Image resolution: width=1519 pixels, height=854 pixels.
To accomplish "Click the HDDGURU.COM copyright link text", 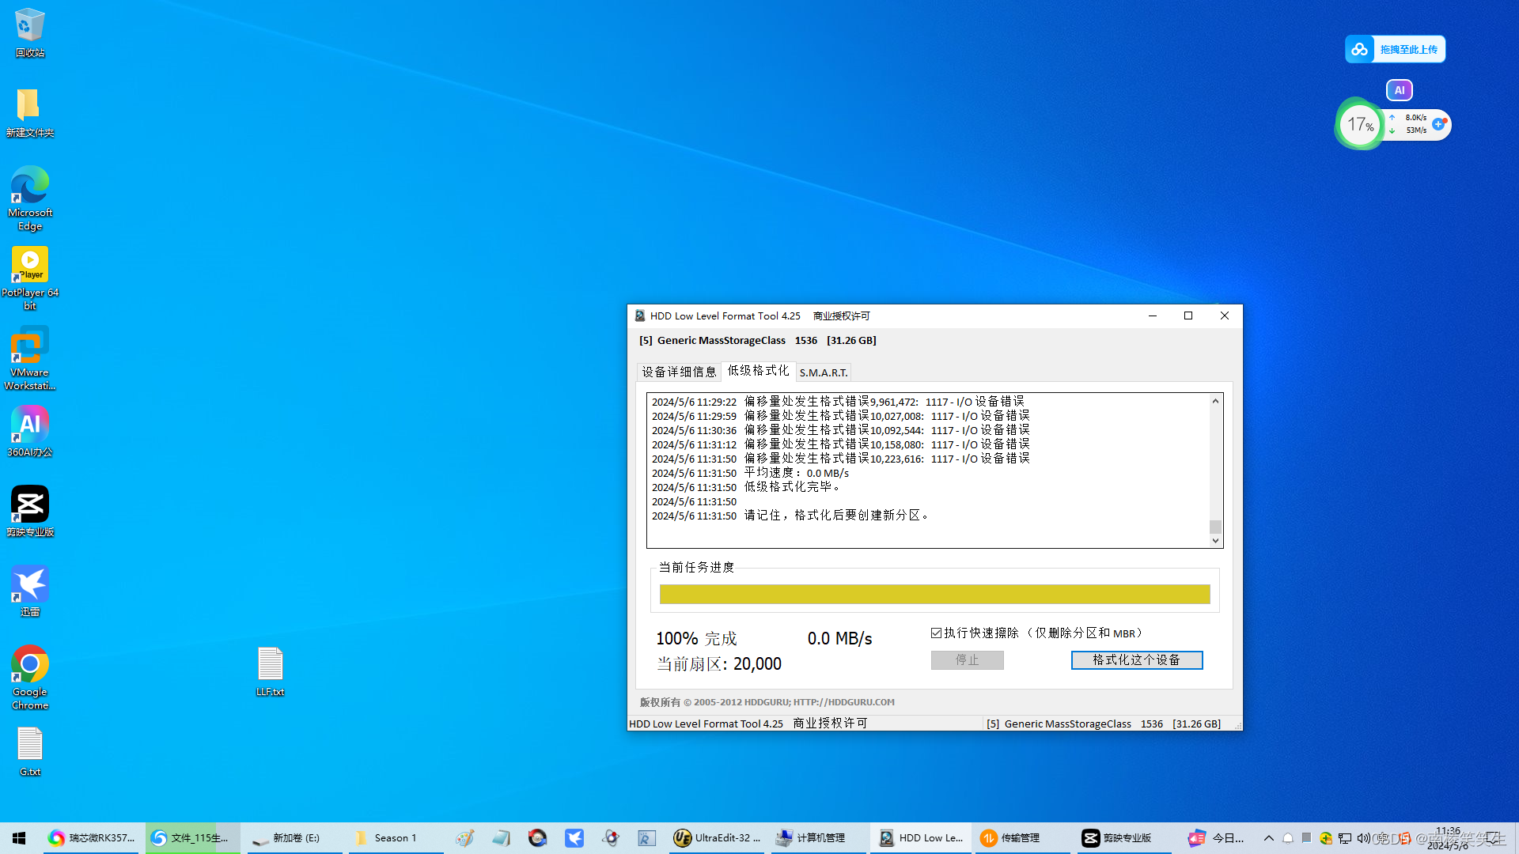I will coord(843,702).
